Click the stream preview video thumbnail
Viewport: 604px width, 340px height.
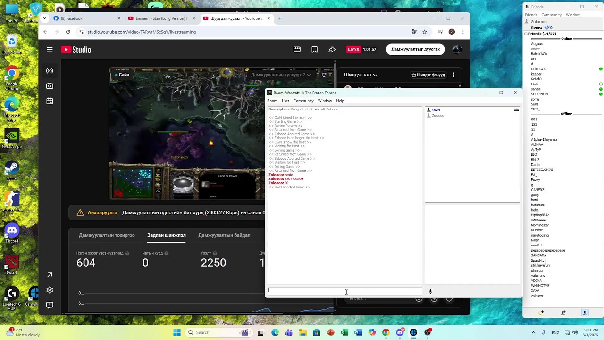[x=187, y=134]
